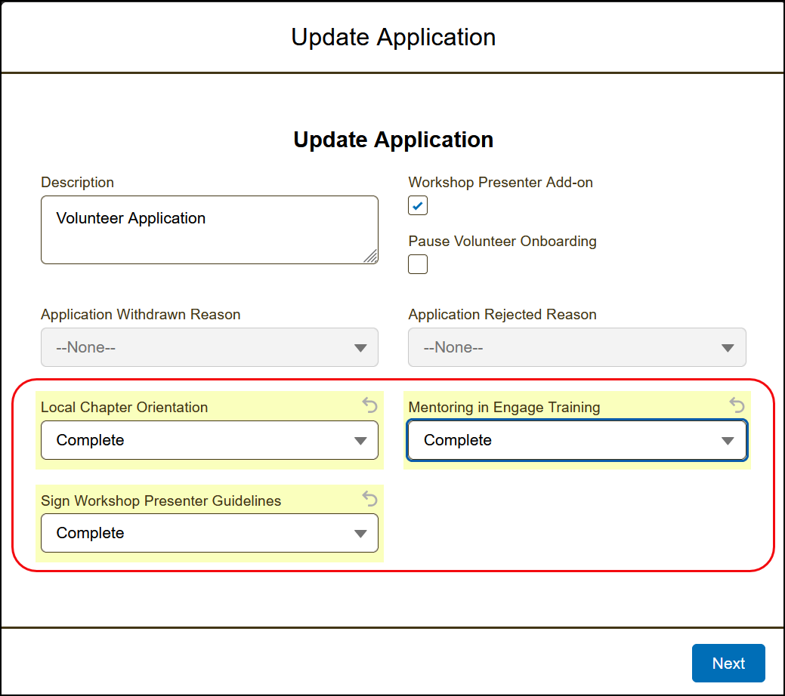785x696 pixels.
Task: Undo the Local Chapter Orientation change
Action: [x=369, y=406]
